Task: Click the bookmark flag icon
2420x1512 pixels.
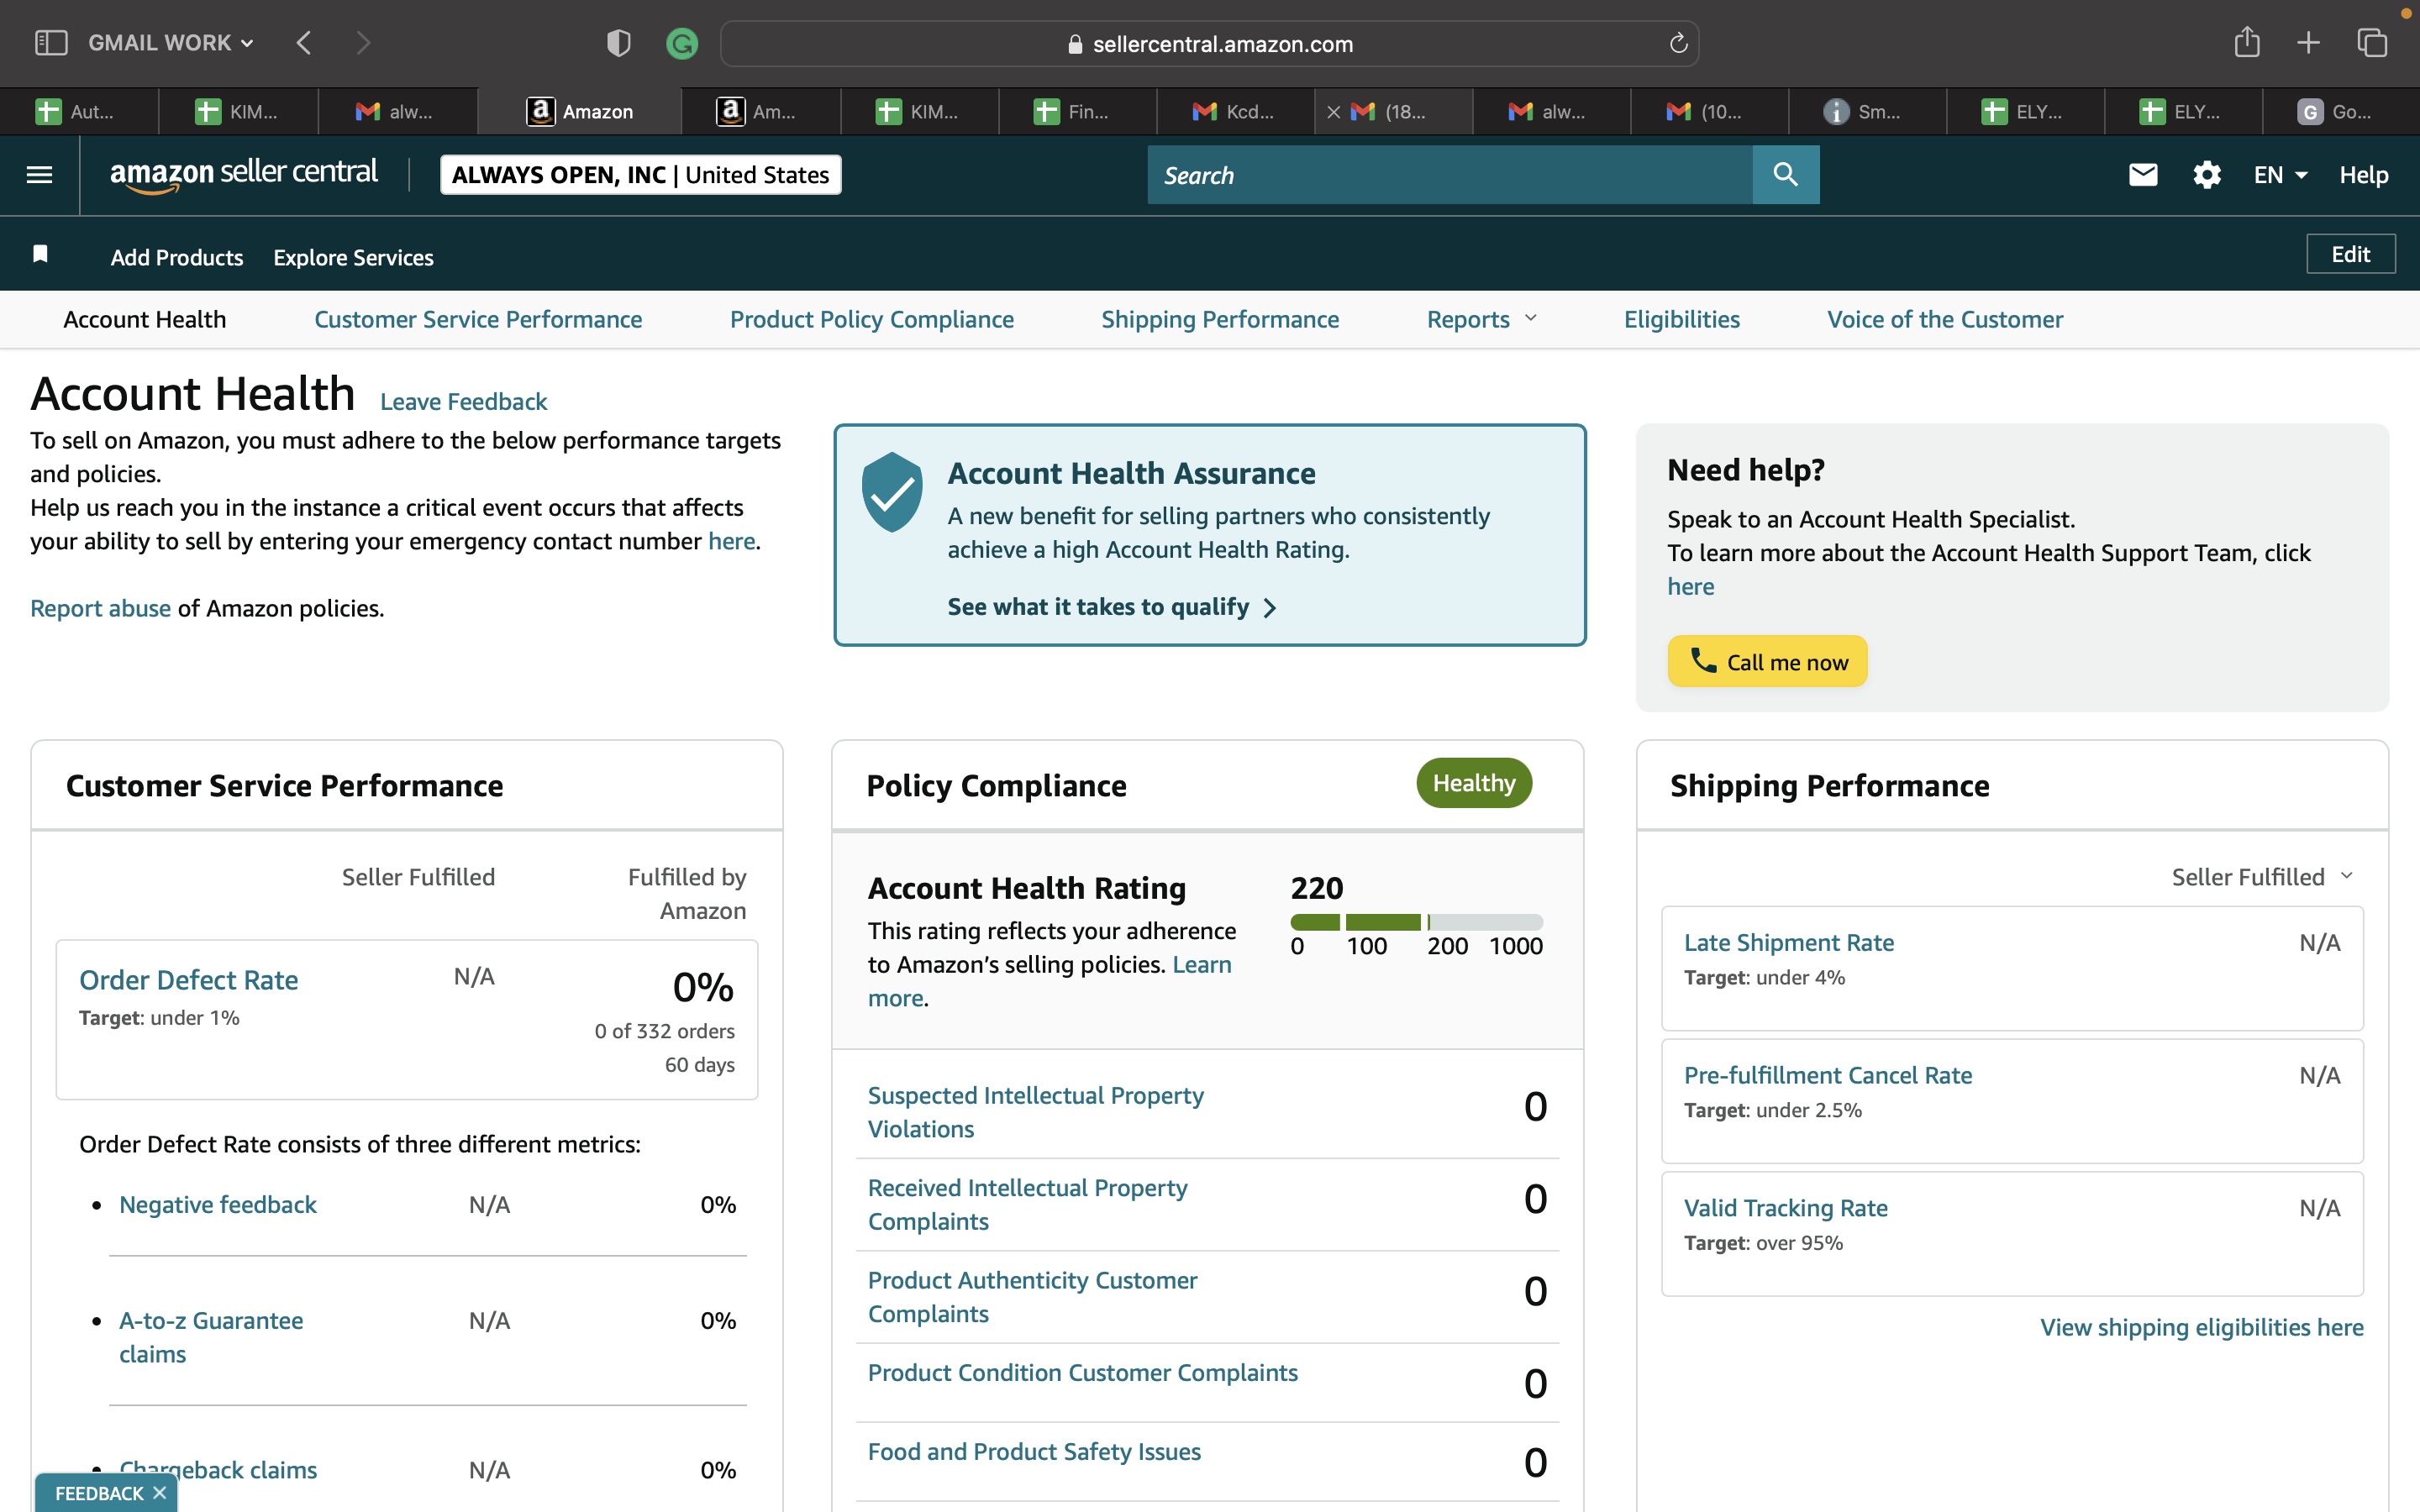Action: 40,254
